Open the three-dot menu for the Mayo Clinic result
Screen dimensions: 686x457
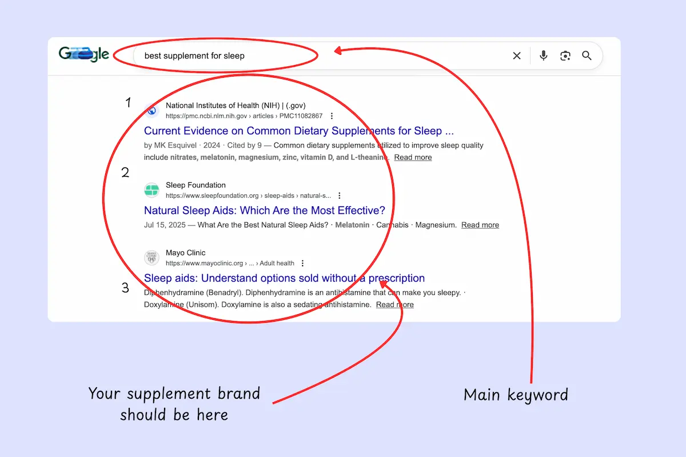[x=302, y=263]
